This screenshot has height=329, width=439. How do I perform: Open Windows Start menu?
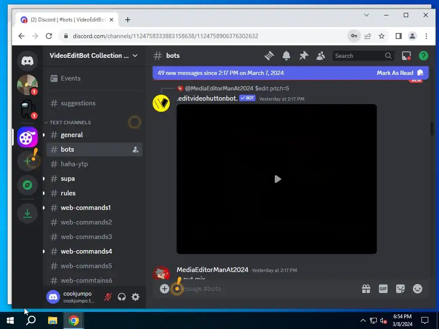(x=10, y=320)
